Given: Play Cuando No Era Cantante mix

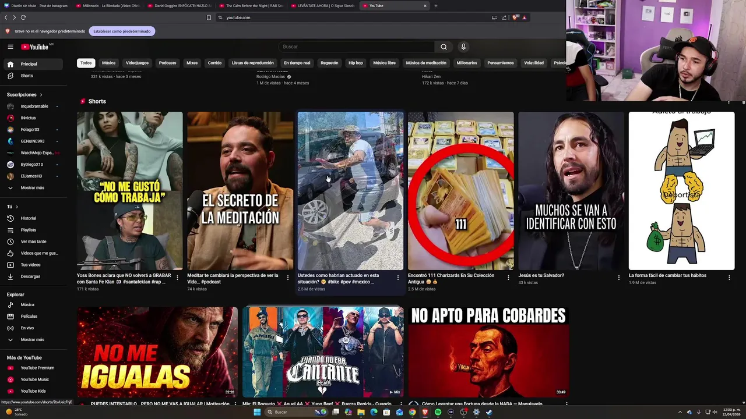Looking at the screenshot, I should point(323,352).
